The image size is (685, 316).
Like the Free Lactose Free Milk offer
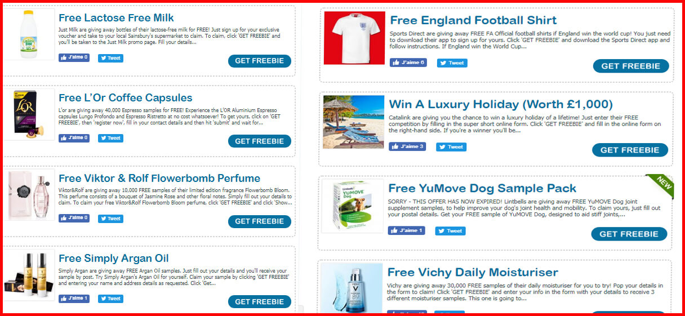tap(74, 57)
